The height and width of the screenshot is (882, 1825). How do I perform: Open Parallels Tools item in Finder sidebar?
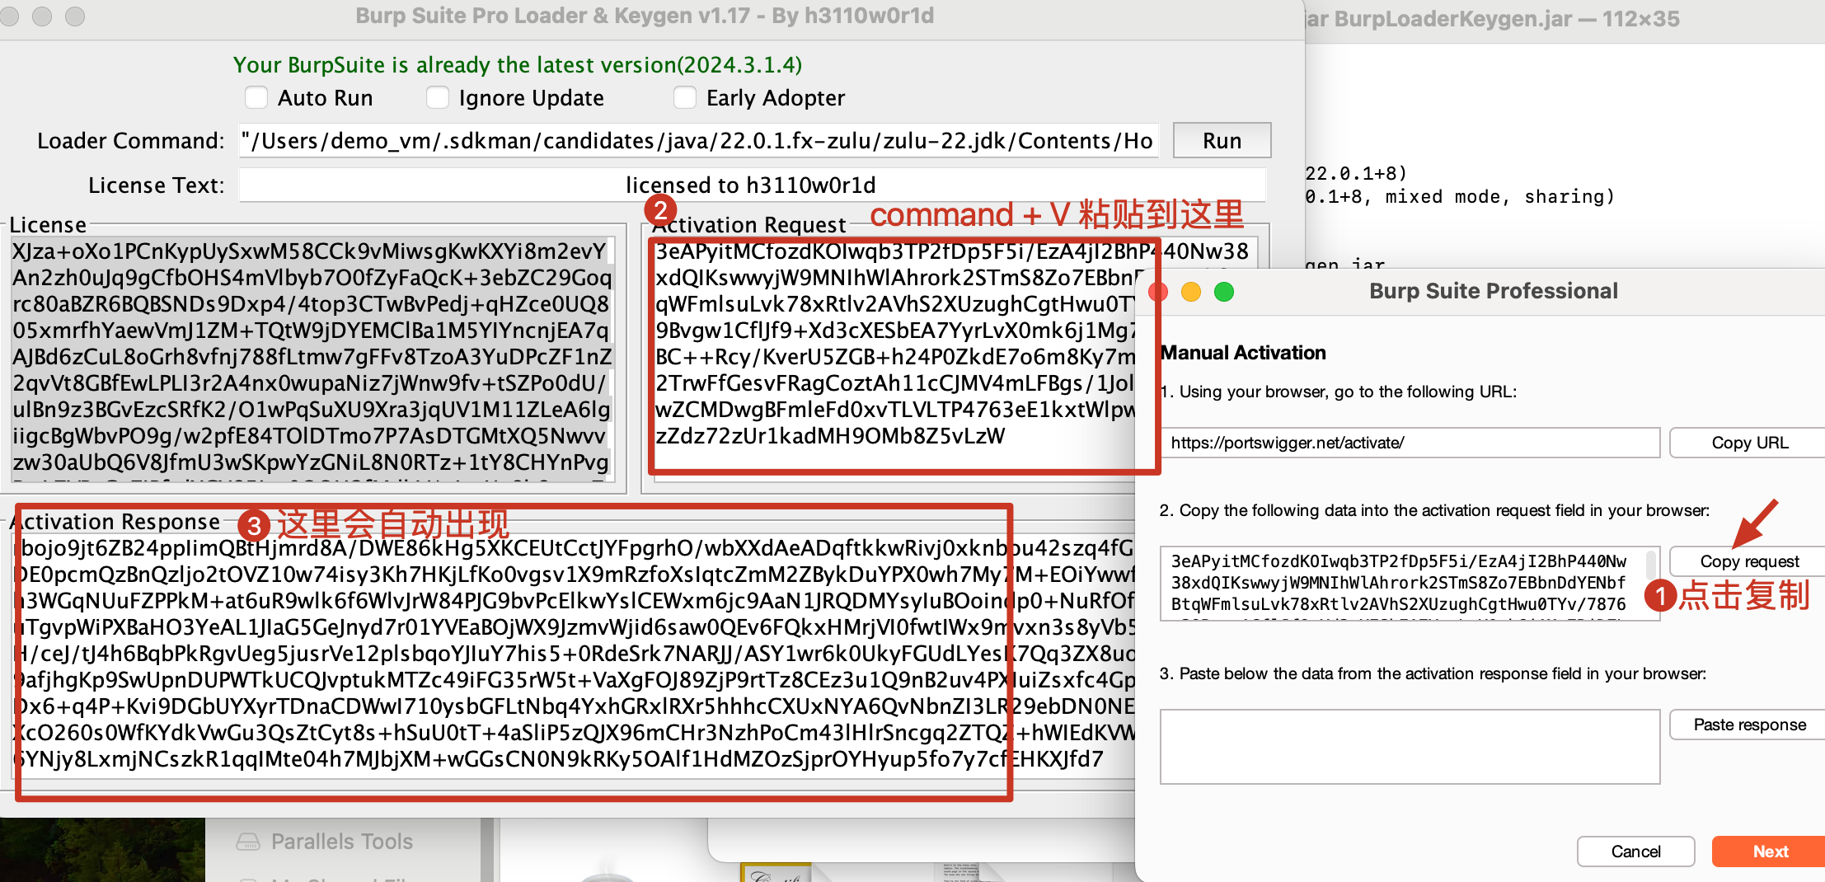click(x=342, y=842)
